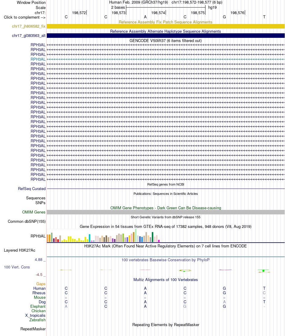The image size is (285, 336).
Task: Open "Short Genetic Variants from dbSNP release 155"
Action: (166, 217)
